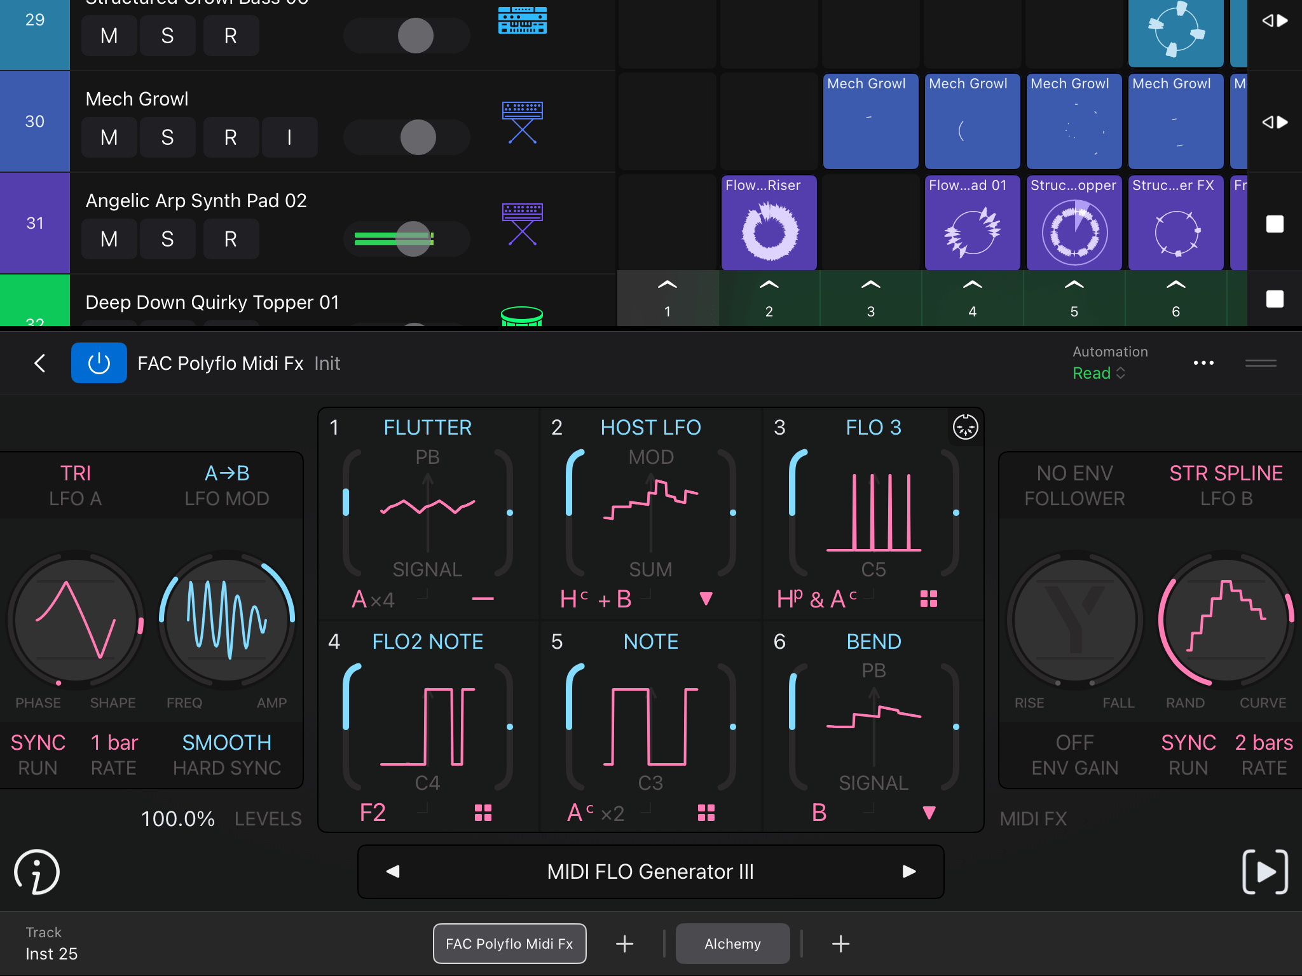Image resolution: width=1302 pixels, height=976 pixels.
Task: Expand the pink triangle under HOST LFO
Action: (706, 599)
